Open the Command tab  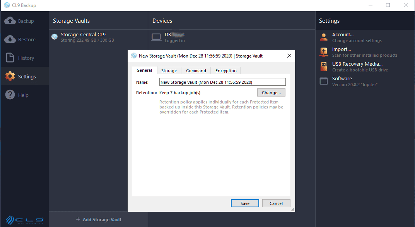pyautogui.click(x=196, y=71)
